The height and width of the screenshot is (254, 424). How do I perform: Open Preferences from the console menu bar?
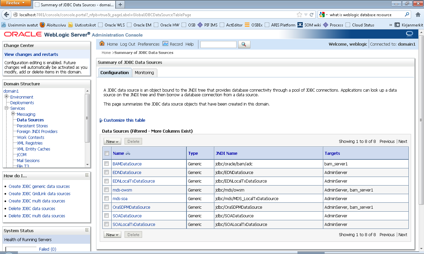tap(148, 44)
